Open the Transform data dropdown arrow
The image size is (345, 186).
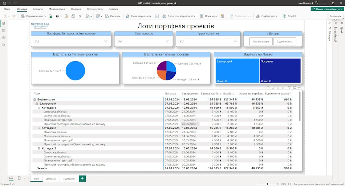[102, 16]
